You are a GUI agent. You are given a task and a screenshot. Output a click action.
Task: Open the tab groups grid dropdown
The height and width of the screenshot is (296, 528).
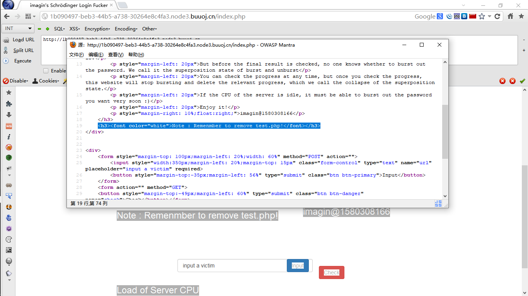[x=30, y=16]
